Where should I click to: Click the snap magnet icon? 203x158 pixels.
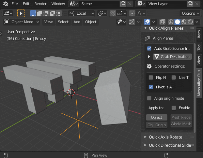pyautogui.click(x=113, y=13)
